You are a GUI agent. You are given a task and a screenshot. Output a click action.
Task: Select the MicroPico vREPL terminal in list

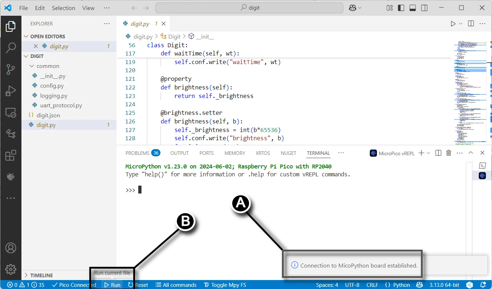(482, 176)
